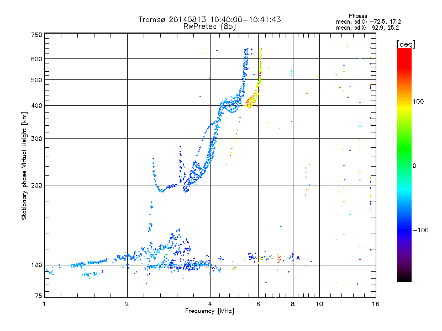Click the y-axis tick label '300'
The height and width of the screenshot is (331, 442).
[36, 138]
